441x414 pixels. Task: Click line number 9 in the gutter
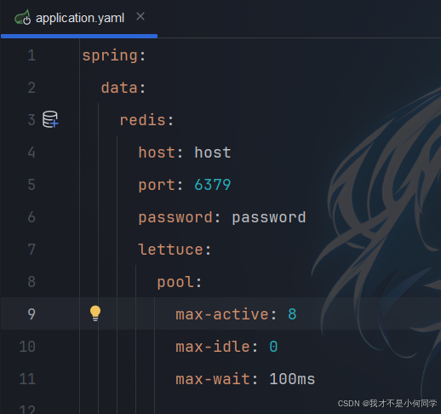(31, 314)
